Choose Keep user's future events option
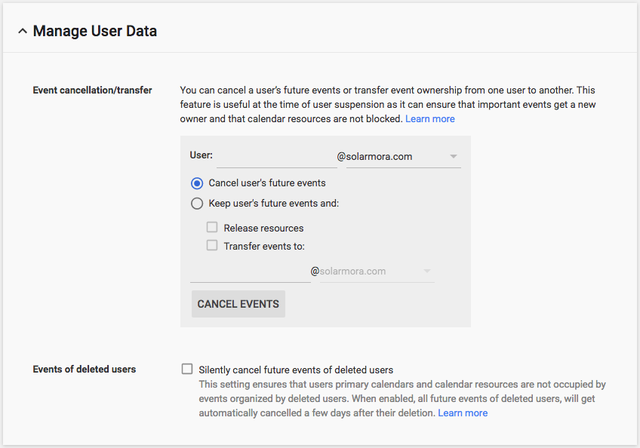Viewport: 640px width, 448px height. (x=197, y=203)
